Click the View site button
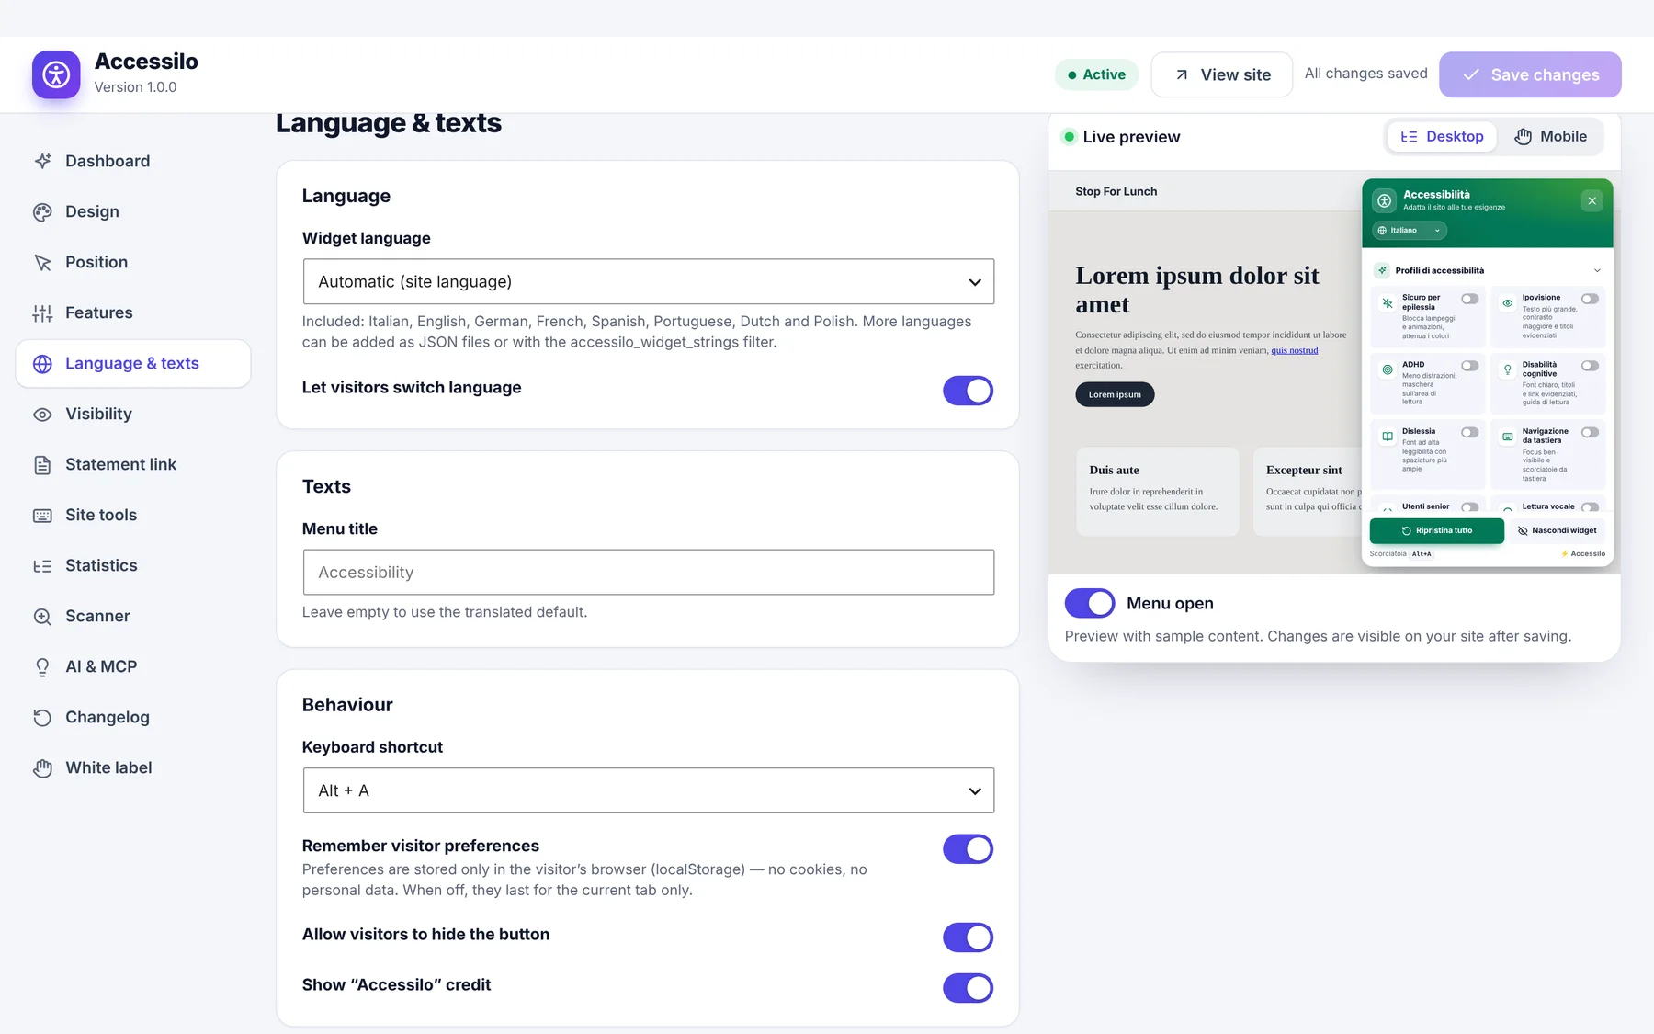 [x=1222, y=74]
